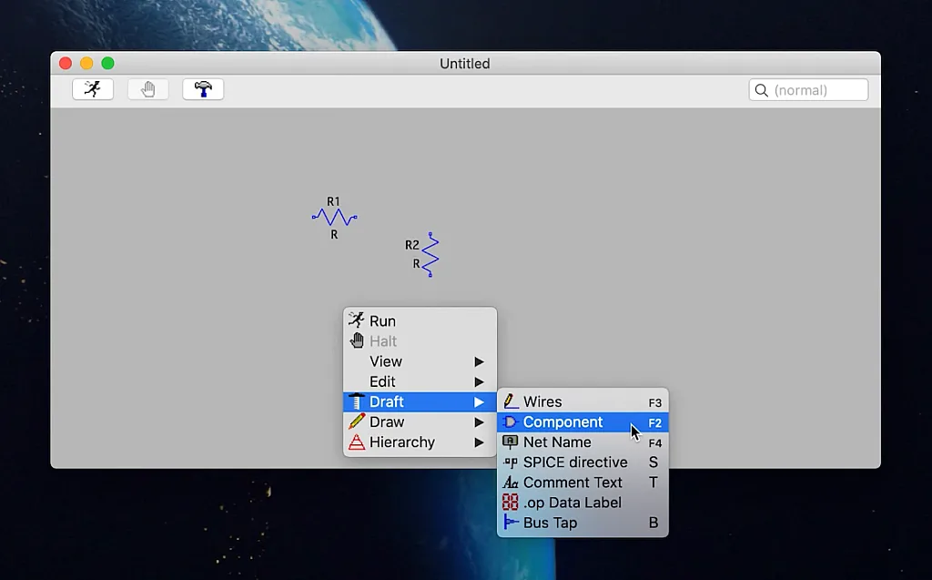Select SPICE directive menu entry
Image resolution: width=932 pixels, height=580 pixels.
[574, 463]
